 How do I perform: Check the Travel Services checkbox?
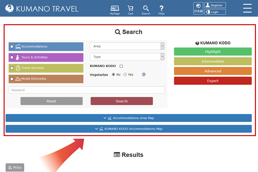click(12, 68)
